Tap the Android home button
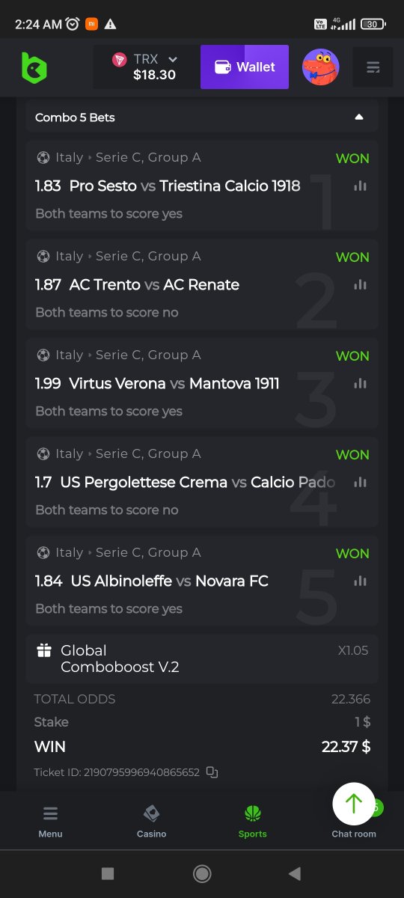This screenshot has height=898, width=404. tap(201, 873)
